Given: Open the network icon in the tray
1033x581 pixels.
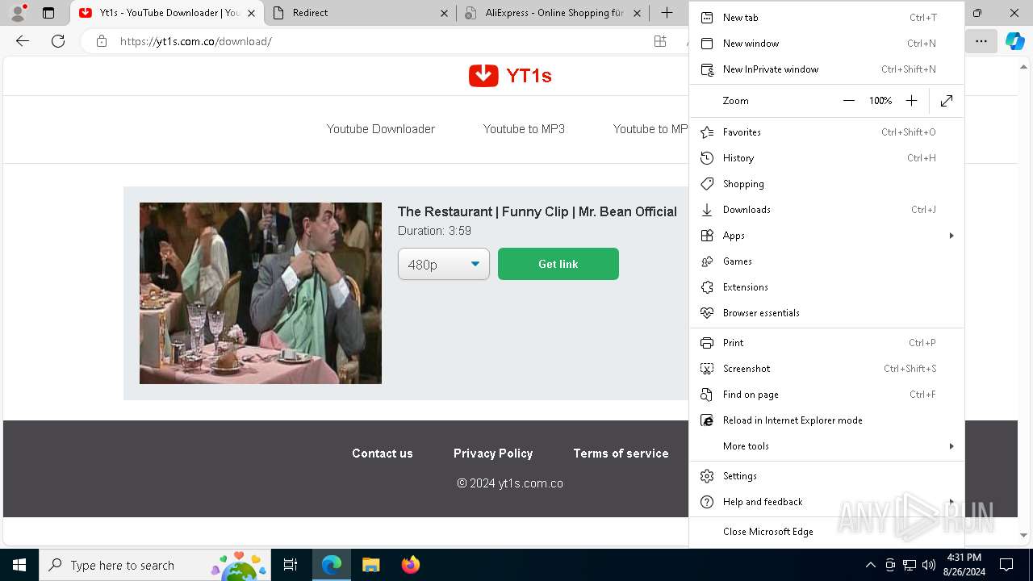Looking at the screenshot, I should (909, 565).
